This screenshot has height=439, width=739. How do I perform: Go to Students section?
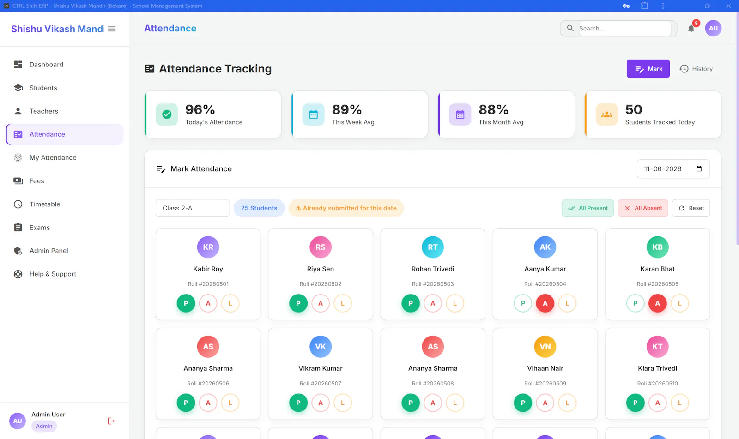point(65,88)
